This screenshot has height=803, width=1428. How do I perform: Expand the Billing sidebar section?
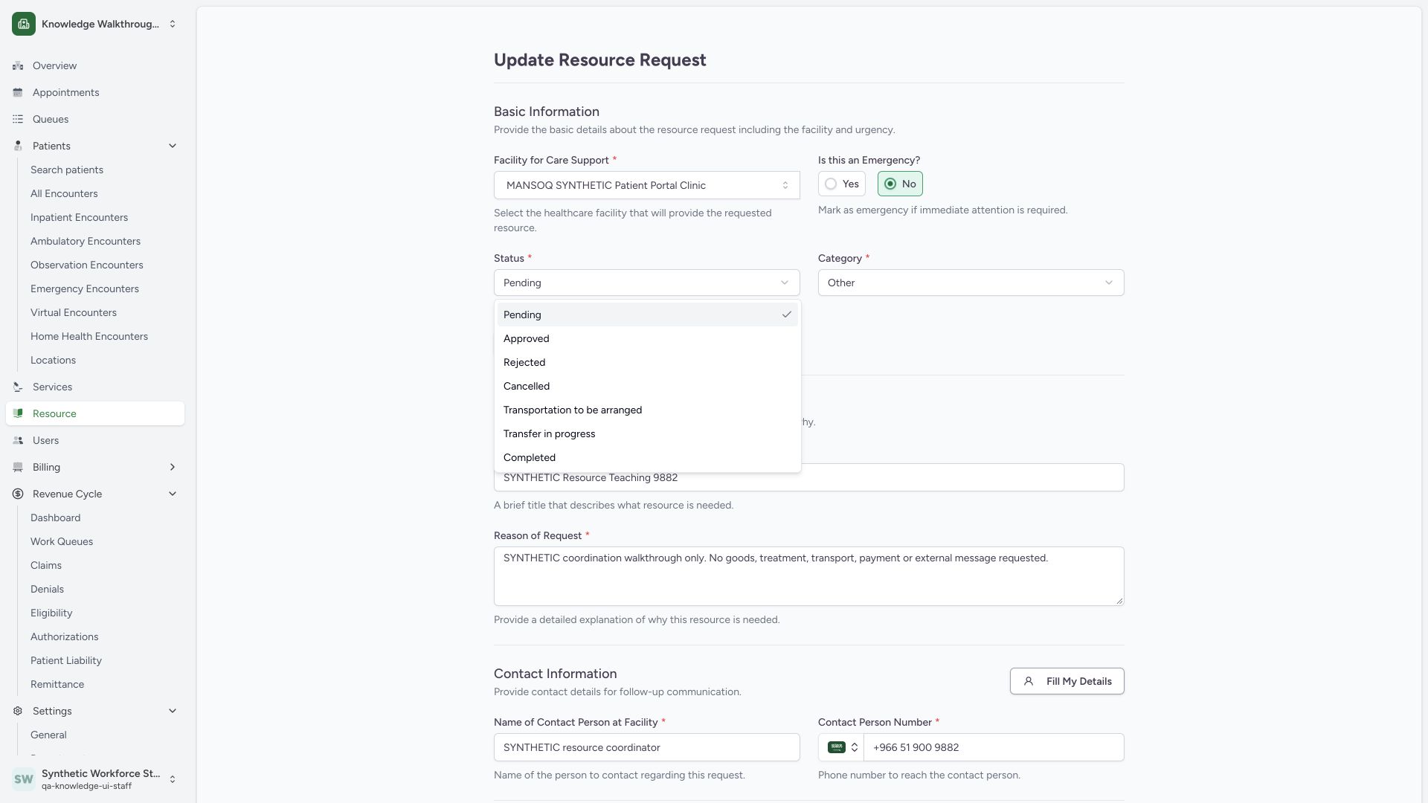[x=173, y=467]
